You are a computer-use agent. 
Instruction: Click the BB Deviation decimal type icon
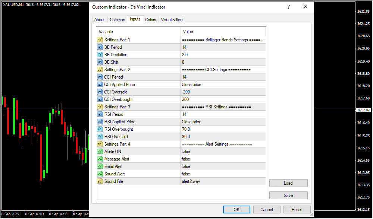point(100,55)
